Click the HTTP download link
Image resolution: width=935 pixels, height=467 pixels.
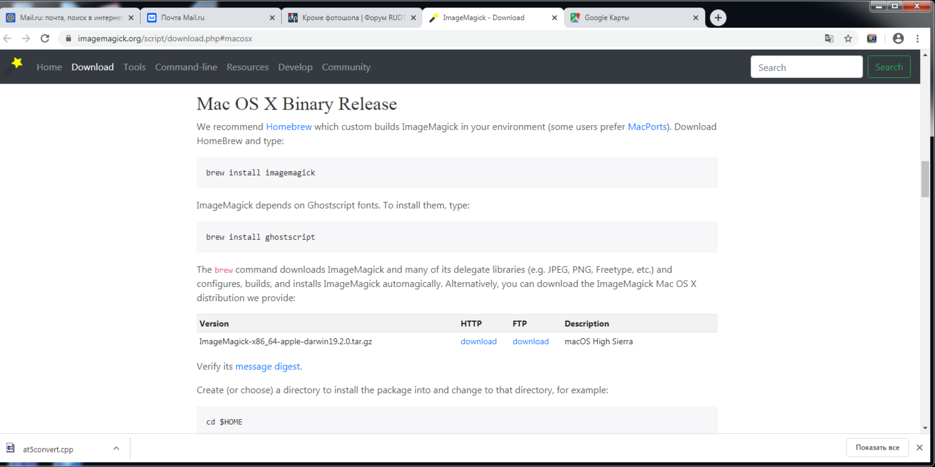[x=479, y=342]
